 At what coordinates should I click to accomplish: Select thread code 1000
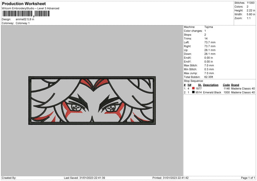coord(227,93)
